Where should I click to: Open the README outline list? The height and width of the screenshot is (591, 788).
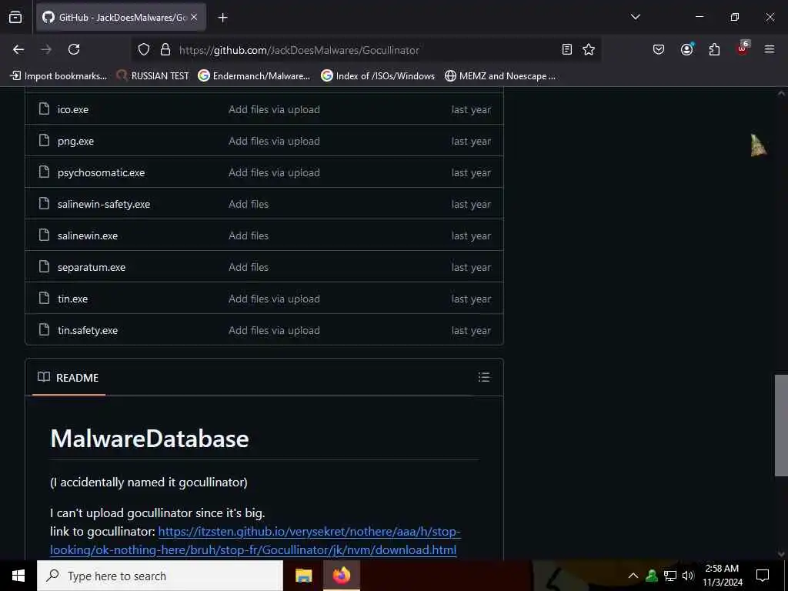point(484,377)
